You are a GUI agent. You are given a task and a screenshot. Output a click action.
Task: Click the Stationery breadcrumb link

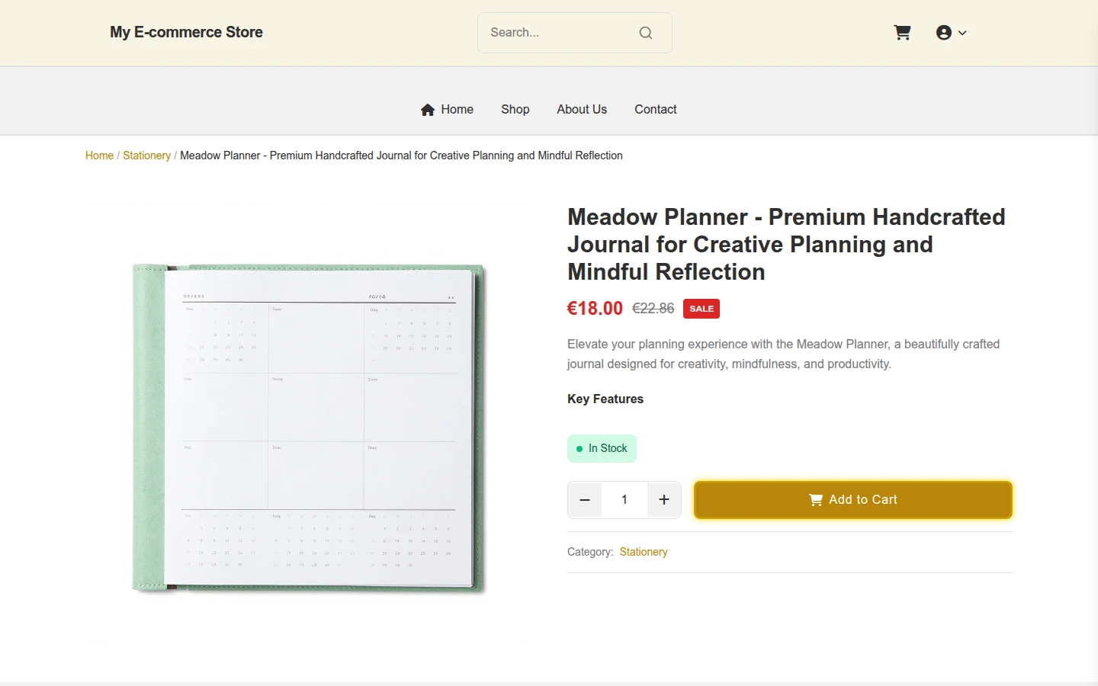click(x=146, y=155)
